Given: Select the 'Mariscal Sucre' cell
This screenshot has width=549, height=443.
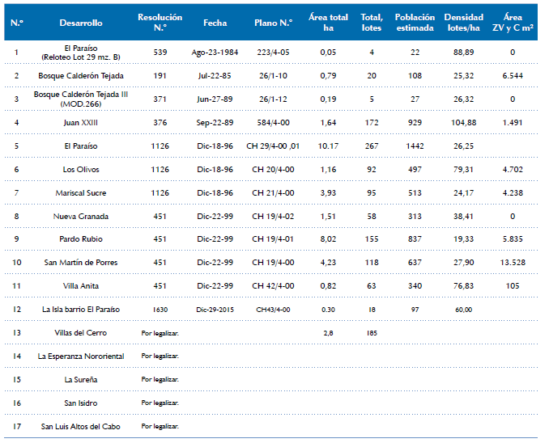Looking at the screenshot, I should tap(81, 192).
